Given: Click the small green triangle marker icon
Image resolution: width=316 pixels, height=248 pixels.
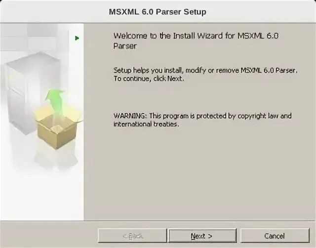Looking at the screenshot, I should pyautogui.click(x=77, y=38).
